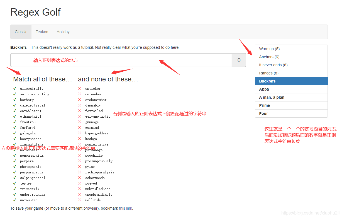
Task: Select the Backrefs level
Action: coord(291,81)
